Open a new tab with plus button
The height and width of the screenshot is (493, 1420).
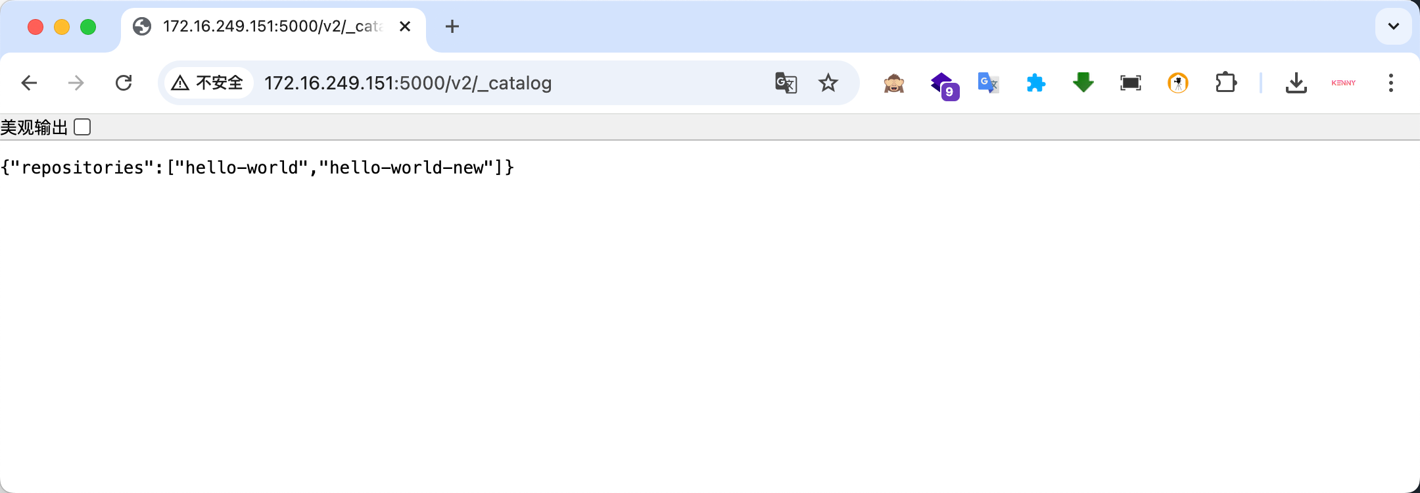(452, 26)
